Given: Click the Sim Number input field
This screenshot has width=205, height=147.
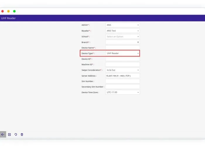Looking at the screenshot, I should point(122,81).
